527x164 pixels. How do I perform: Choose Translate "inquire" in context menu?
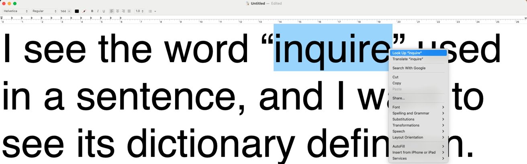[419, 59]
